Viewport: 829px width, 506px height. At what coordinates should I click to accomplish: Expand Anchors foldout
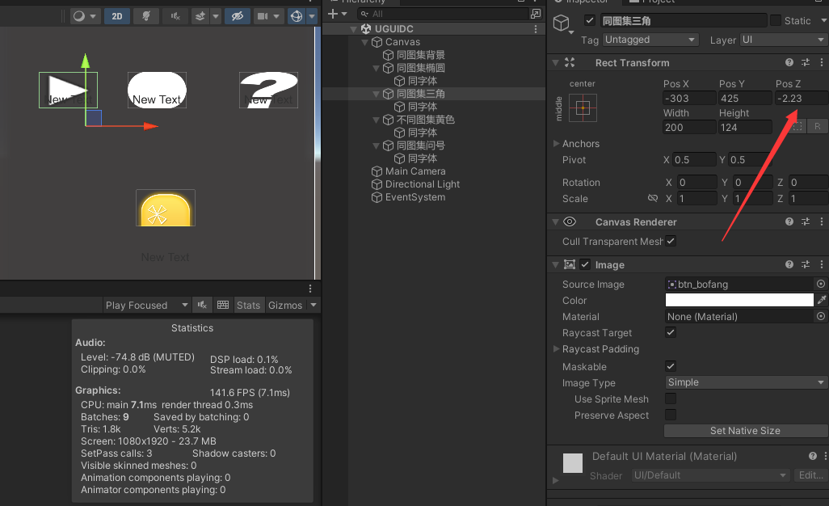point(556,143)
